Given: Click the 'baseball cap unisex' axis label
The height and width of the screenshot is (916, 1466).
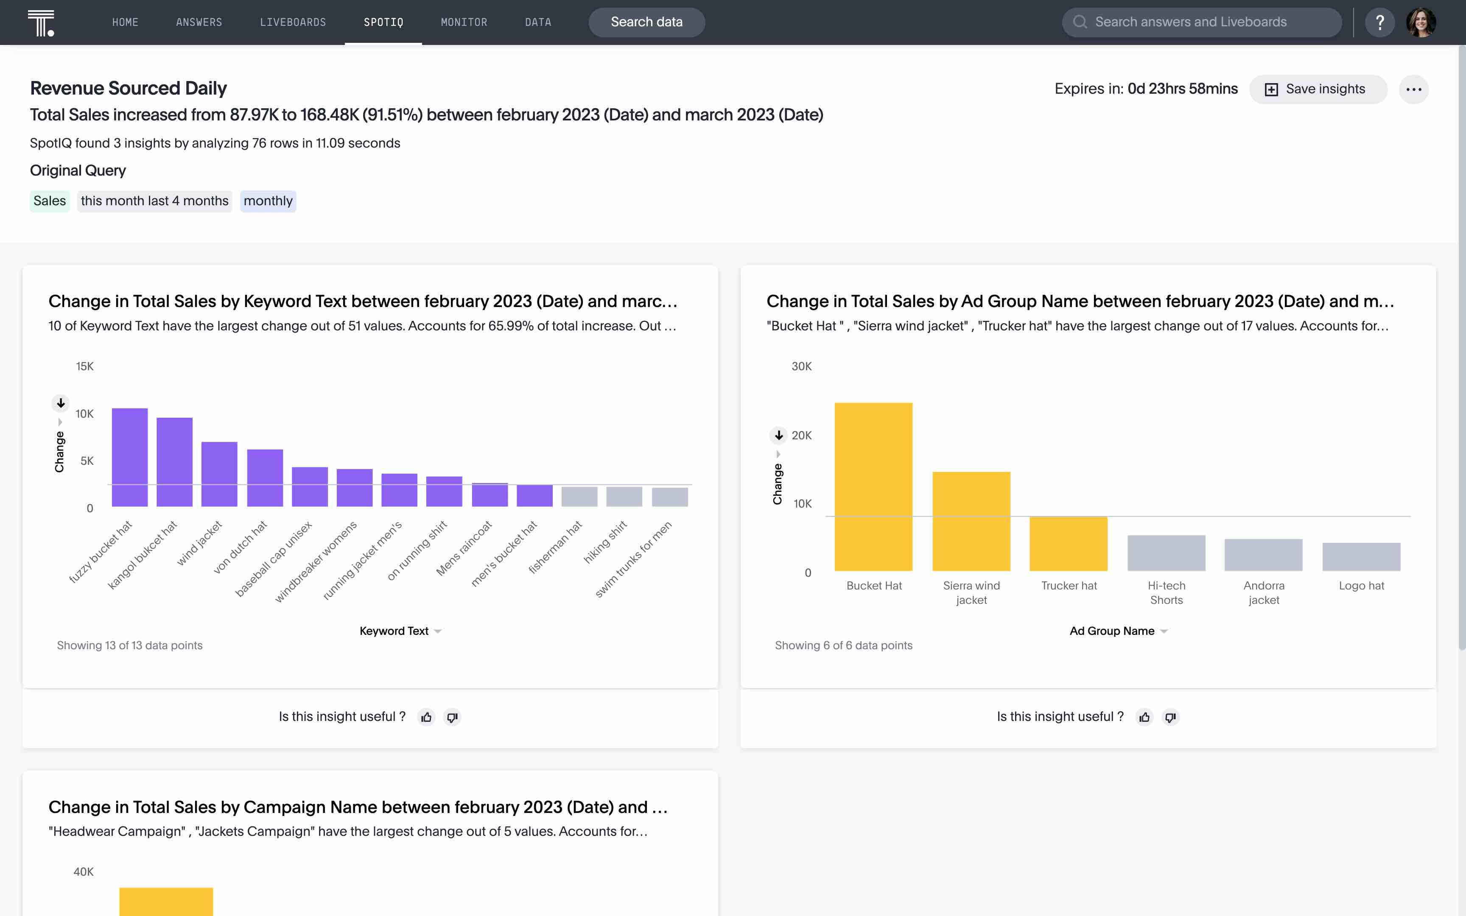Looking at the screenshot, I should (x=273, y=559).
